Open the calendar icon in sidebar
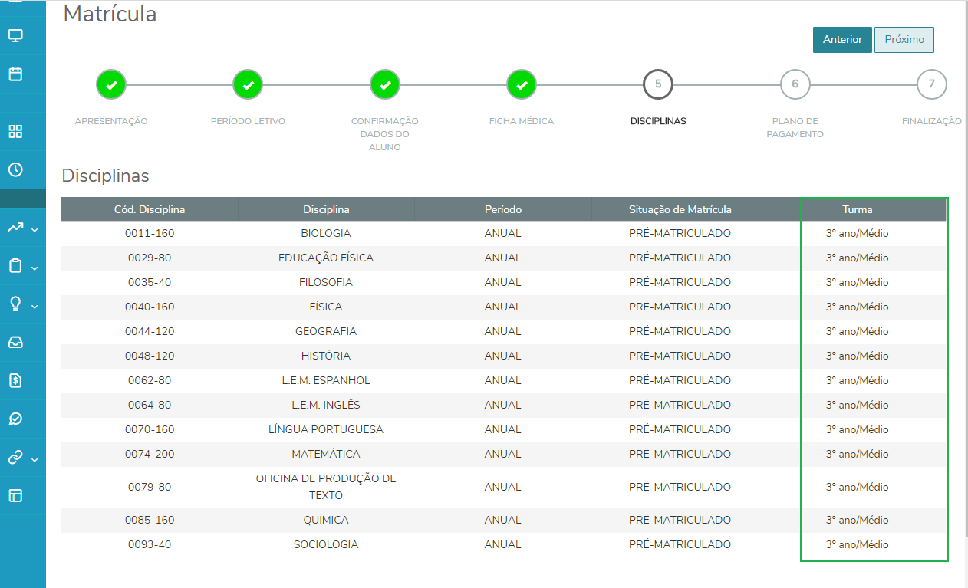This screenshot has width=968, height=588. [x=15, y=74]
